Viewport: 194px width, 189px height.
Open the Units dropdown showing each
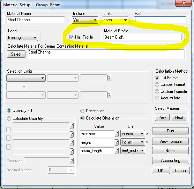coord(115,20)
